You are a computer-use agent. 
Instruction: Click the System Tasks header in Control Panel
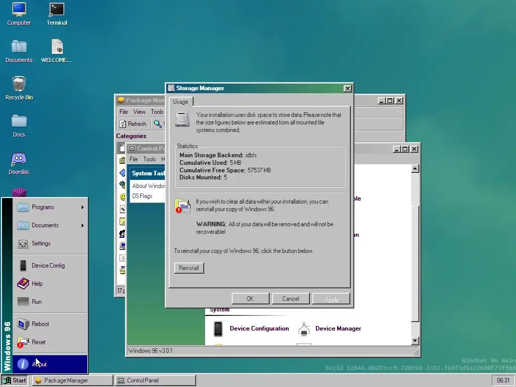point(148,173)
